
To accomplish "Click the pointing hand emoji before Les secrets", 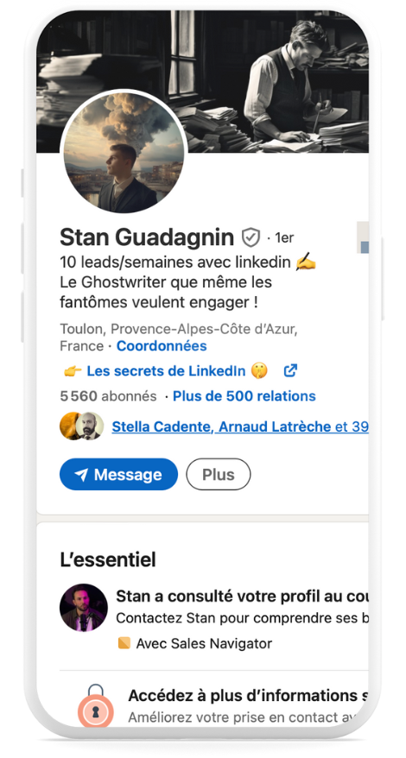I will point(73,371).
